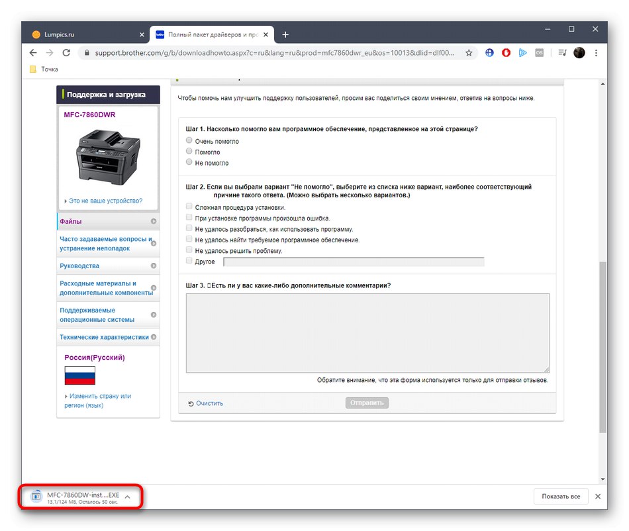Check the Сложная процедура установки checkbox
629x531 pixels.
[x=189, y=207]
